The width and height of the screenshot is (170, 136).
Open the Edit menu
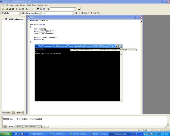[7, 5]
